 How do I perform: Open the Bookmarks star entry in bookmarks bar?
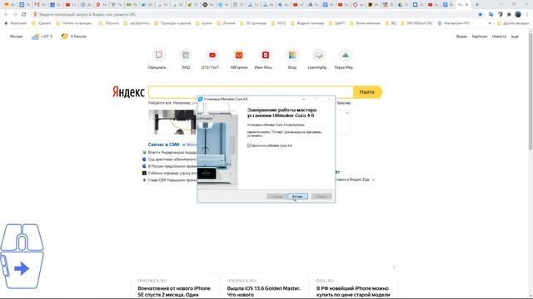click(x=15, y=23)
